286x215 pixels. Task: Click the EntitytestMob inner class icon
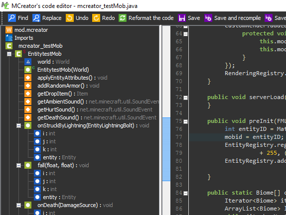click(18, 54)
